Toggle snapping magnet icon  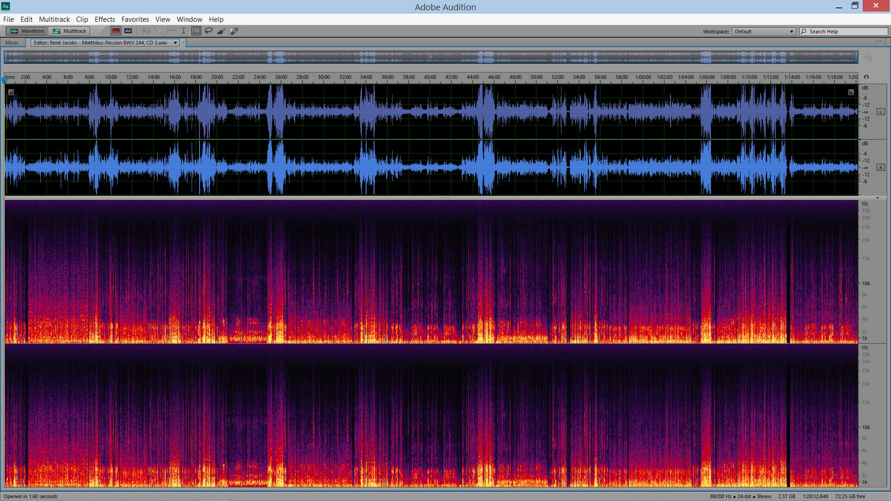[x=866, y=77]
